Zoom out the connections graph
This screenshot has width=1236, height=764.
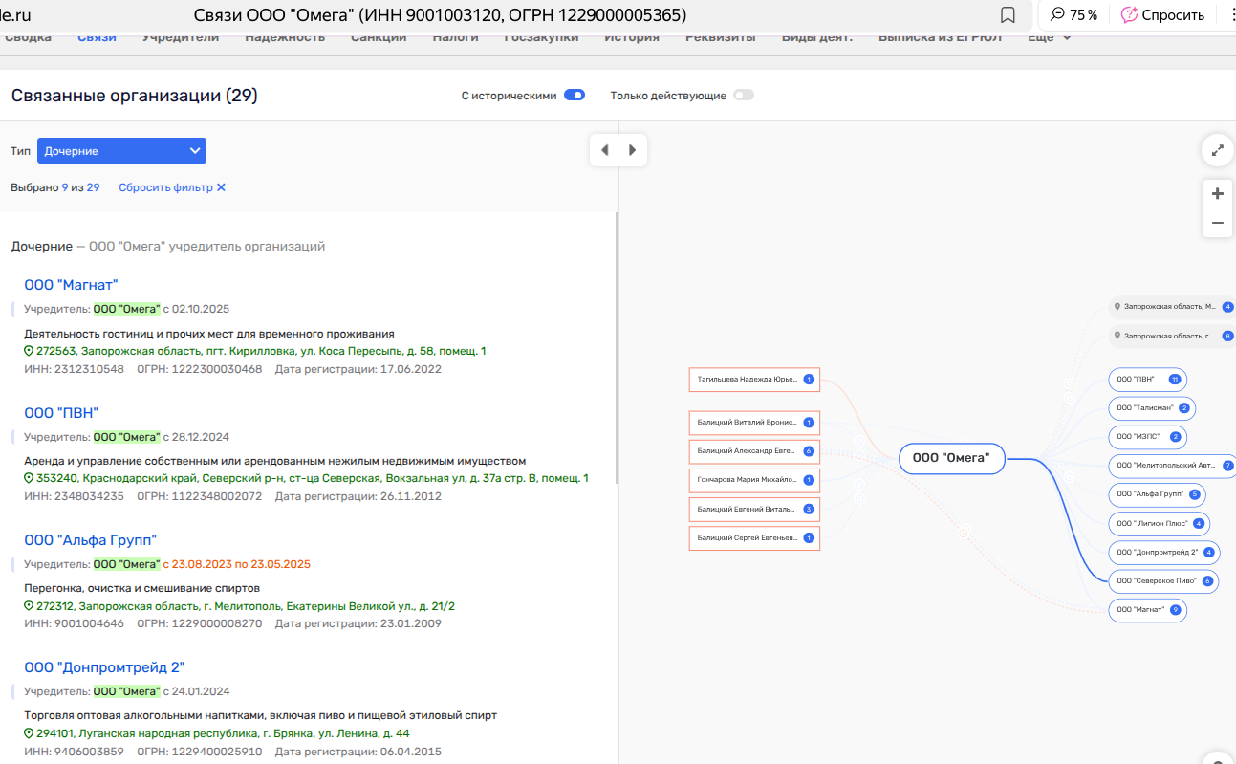click(x=1217, y=223)
